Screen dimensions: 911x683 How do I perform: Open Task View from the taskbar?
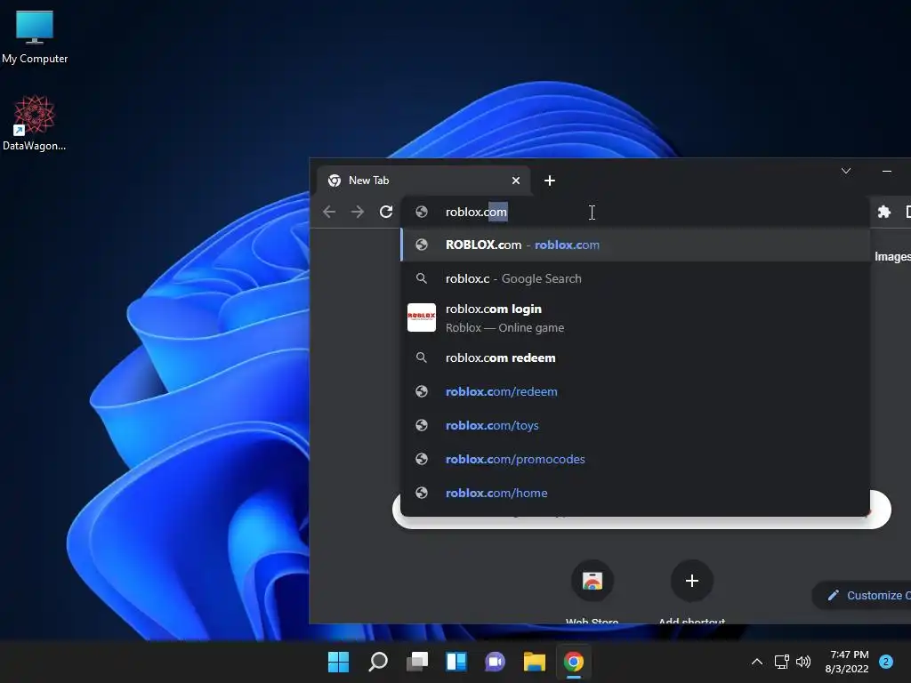coord(416,662)
